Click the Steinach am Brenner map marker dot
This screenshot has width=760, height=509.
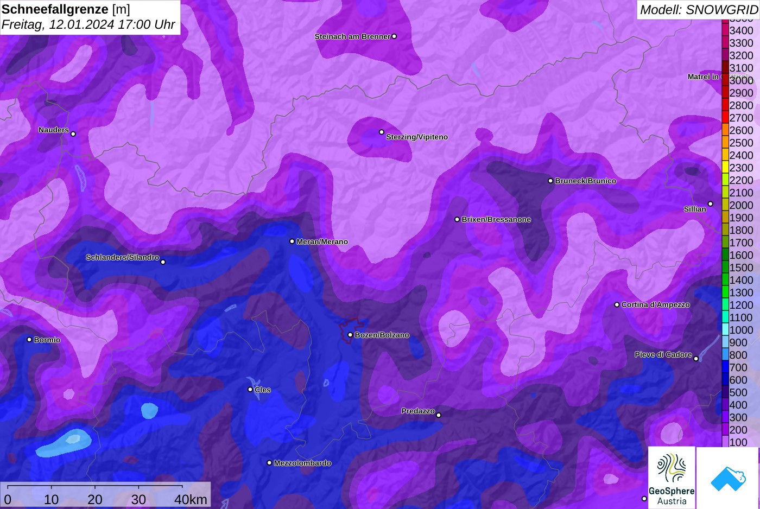(394, 36)
